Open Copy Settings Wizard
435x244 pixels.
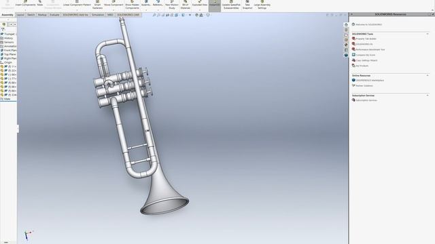(366, 60)
